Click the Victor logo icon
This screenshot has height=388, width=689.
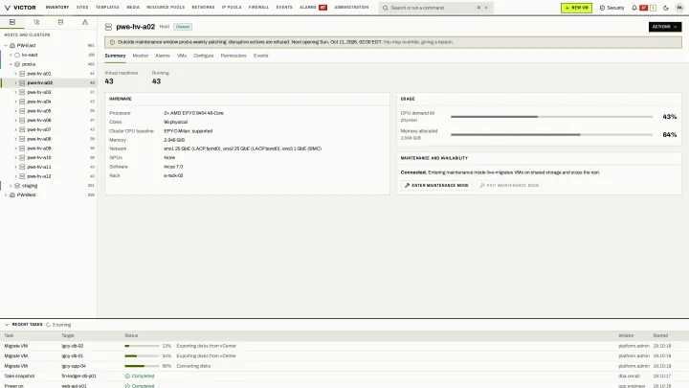(8, 8)
